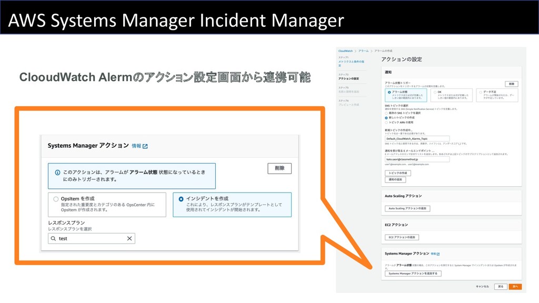Select 新しいトピックの作成 radio
Image resolution: width=539 pixels, height=303 pixels.
(386, 118)
